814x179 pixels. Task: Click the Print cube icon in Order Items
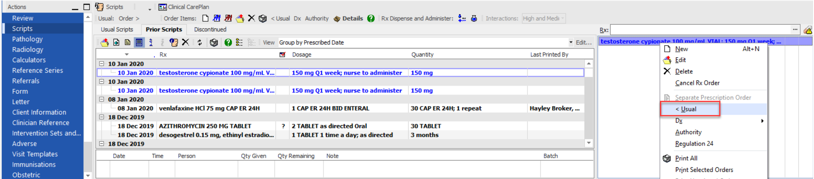[263, 18]
